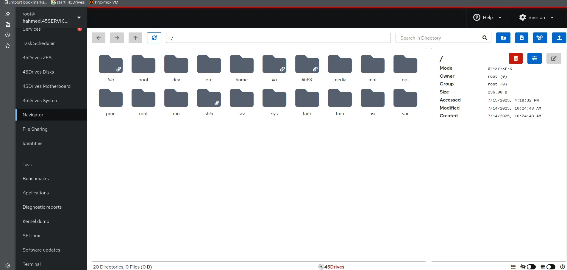The image size is (567, 270).
Task: Click the upload file button
Action: tap(559, 38)
